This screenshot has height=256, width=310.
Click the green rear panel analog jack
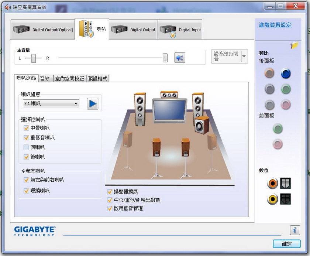(x=286, y=89)
